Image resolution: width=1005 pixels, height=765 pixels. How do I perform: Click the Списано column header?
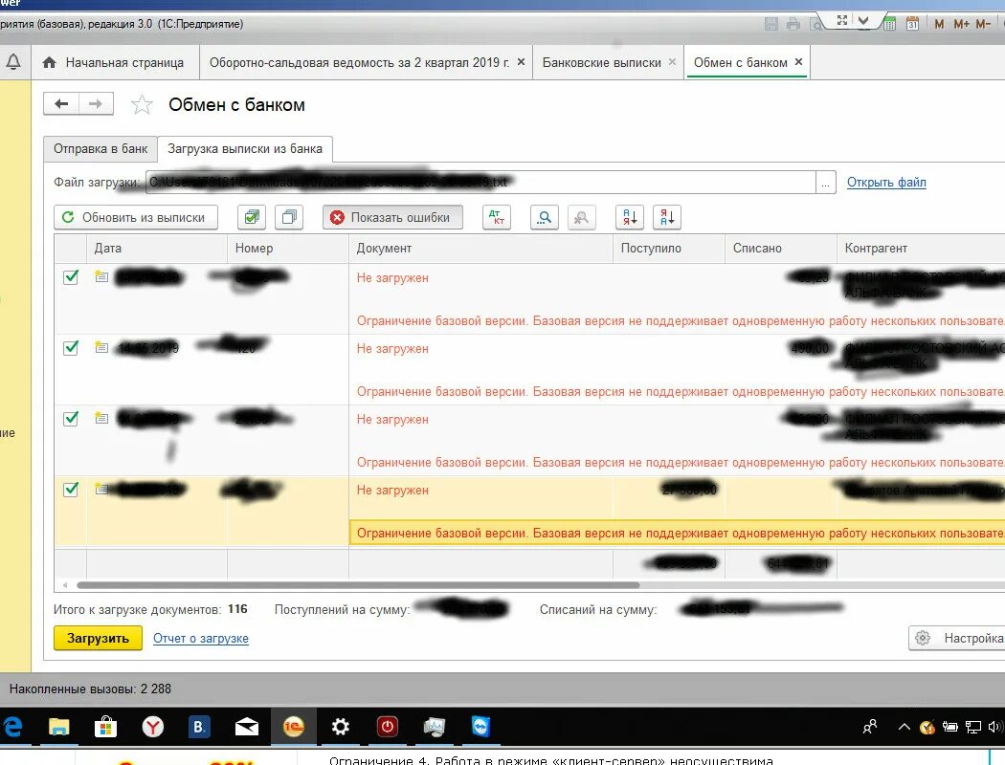click(x=781, y=249)
